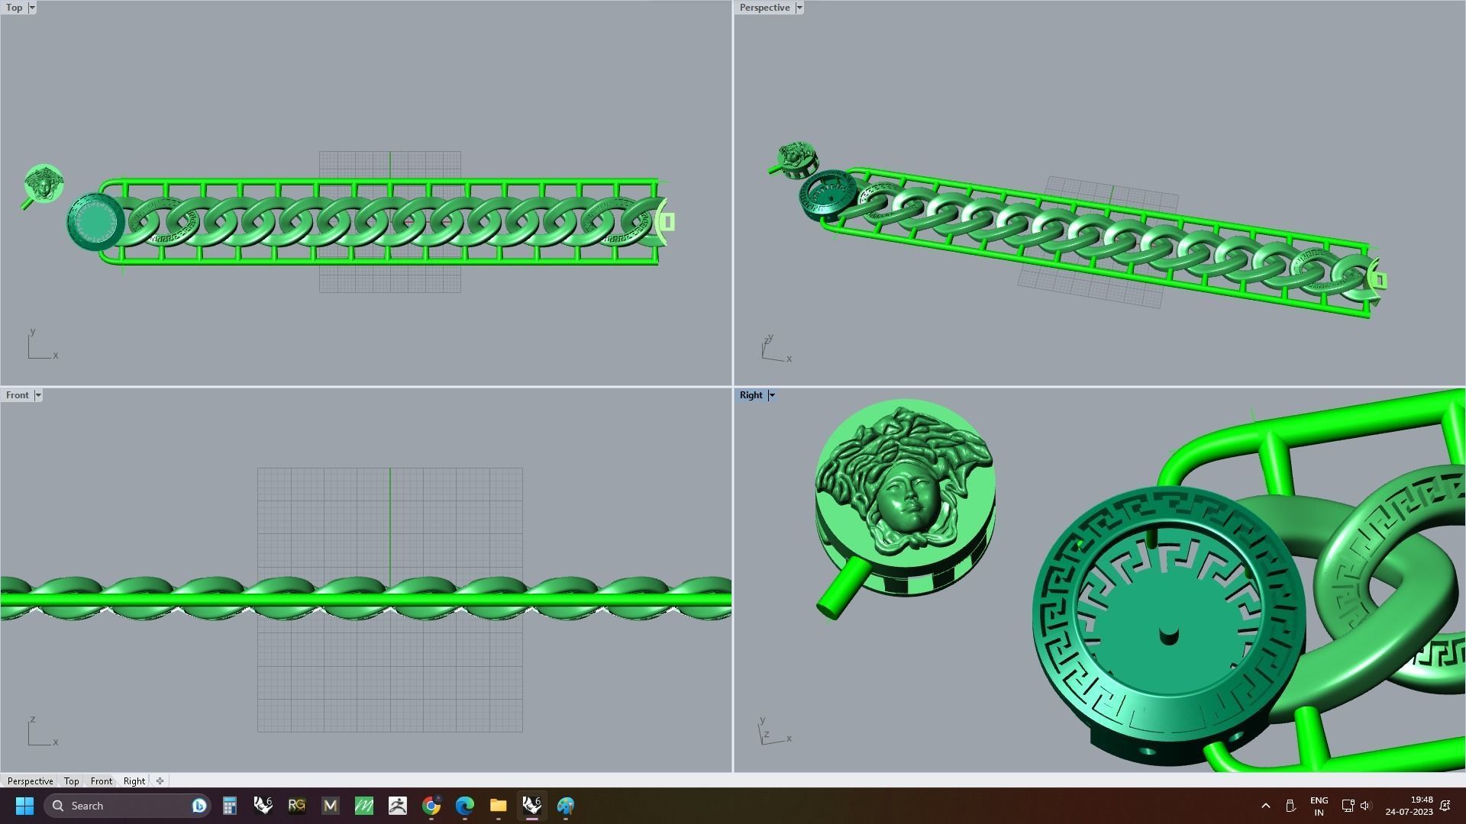
Task: Switch to the Right tab at bottom
Action: coord(134,781)
